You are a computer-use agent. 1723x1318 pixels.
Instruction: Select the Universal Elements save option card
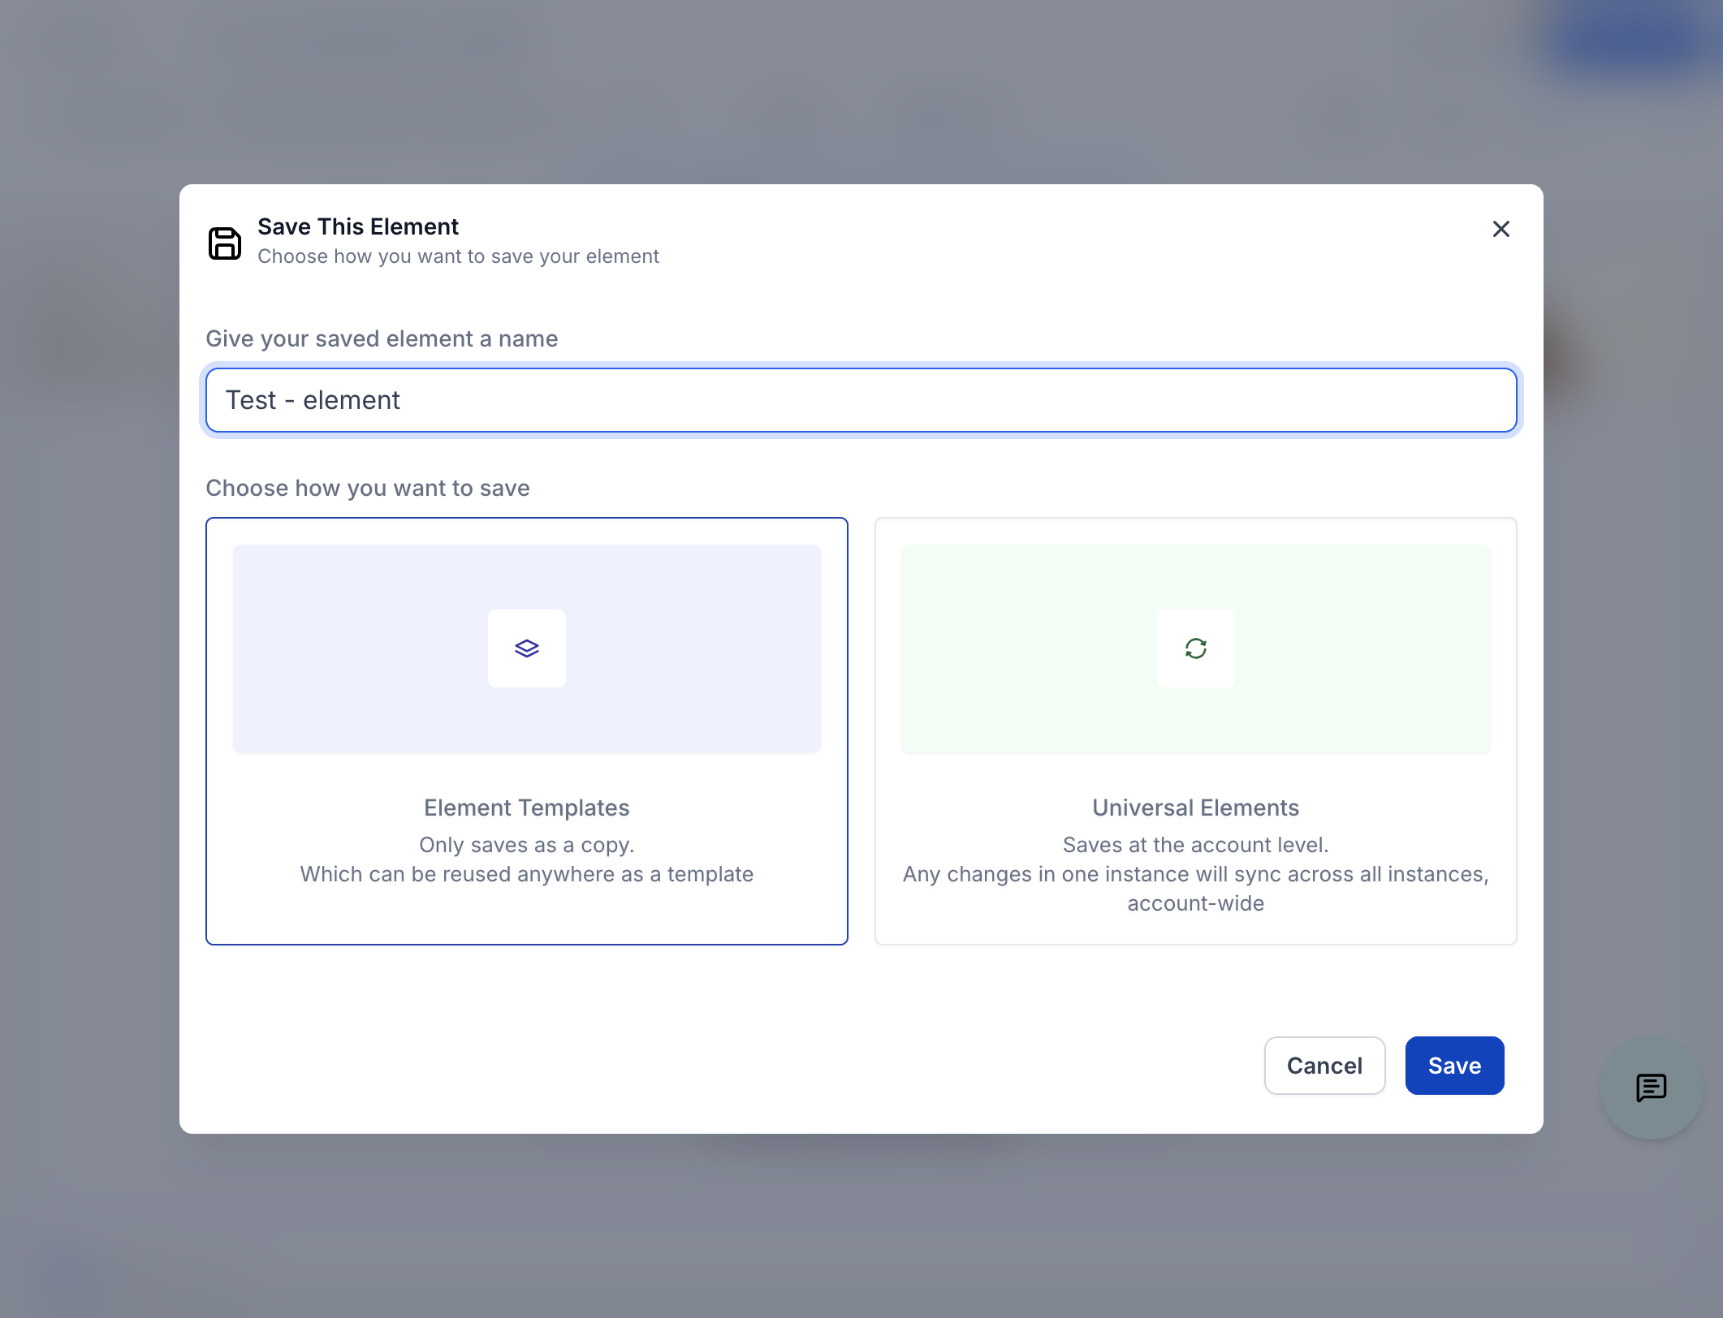[x=1196, y=731]
